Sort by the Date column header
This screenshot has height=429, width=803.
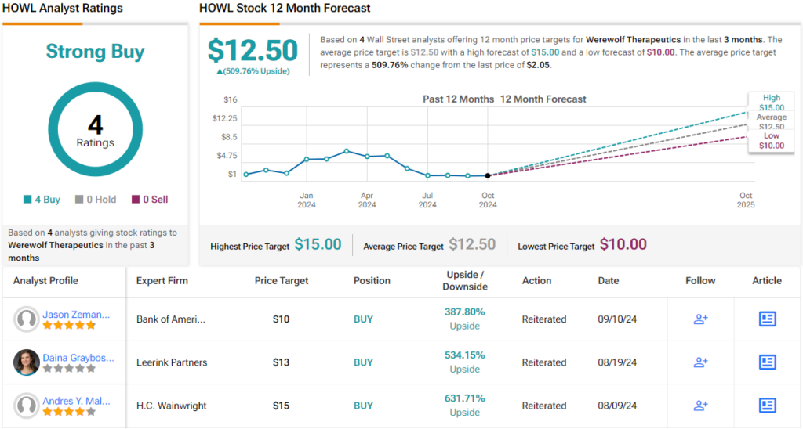tap(608, 281)
